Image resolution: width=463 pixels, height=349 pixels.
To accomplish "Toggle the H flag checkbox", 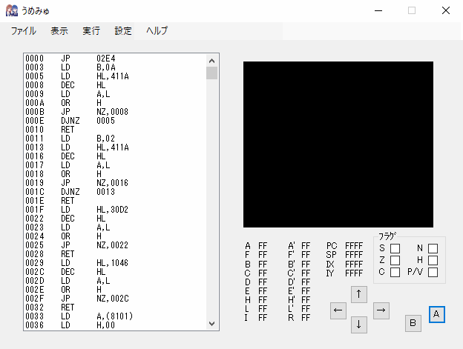I will tap(433, 260).
